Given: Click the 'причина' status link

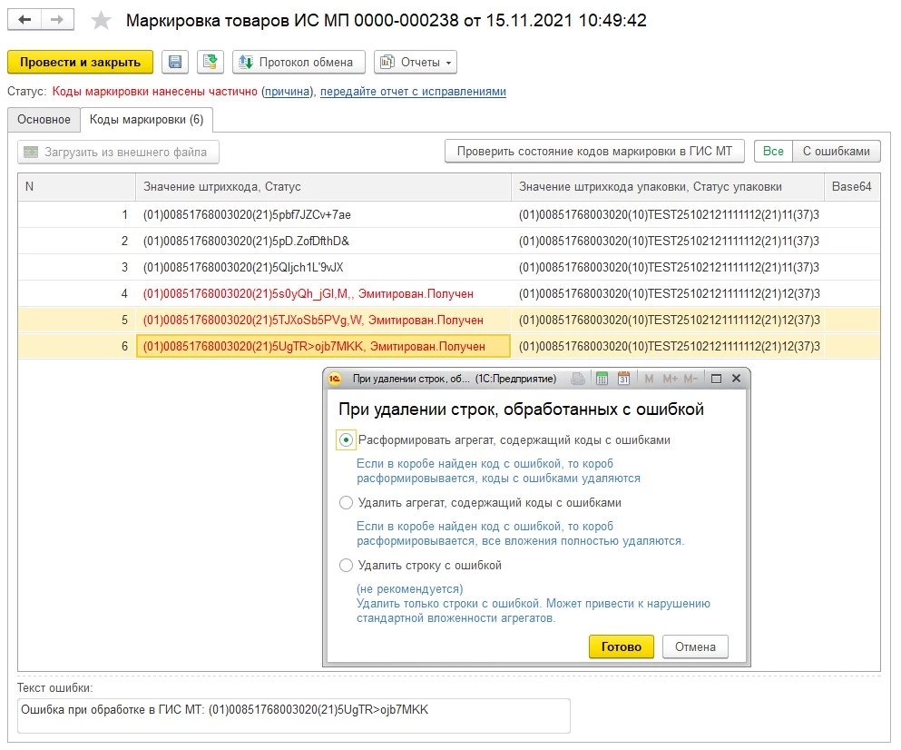Looking at the screenshot, I should click(287, 92).
